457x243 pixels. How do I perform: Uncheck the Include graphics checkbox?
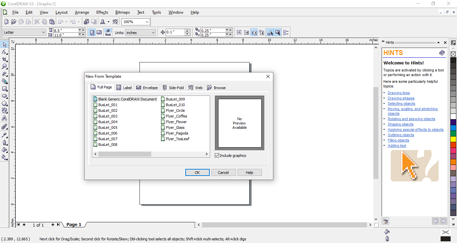coord(217,156)
